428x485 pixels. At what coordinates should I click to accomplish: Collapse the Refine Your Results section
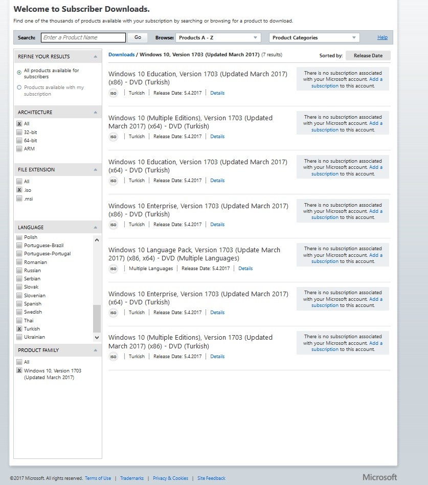[96, 57]
